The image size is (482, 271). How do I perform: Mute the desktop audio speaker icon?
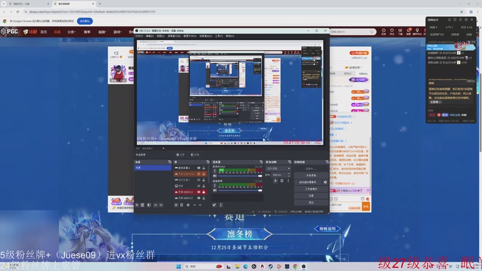215,190
